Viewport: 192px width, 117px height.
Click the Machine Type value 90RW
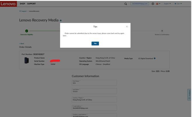coord(53,64)
